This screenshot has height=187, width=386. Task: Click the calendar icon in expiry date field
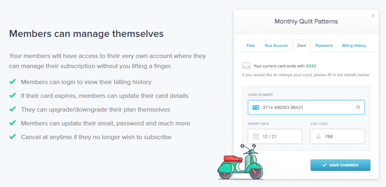click(x=256, y=136)
